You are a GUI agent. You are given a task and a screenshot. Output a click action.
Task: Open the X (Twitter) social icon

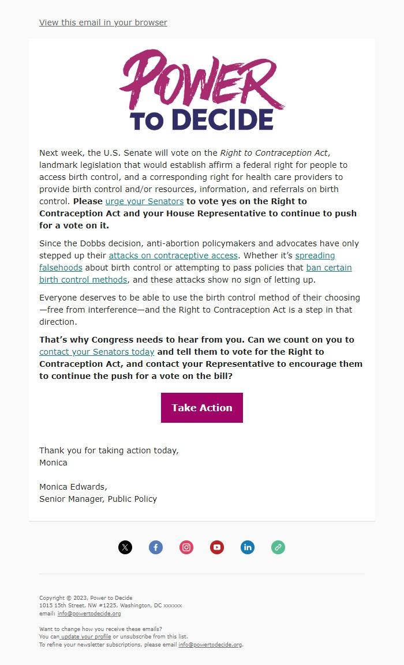[125, 547]
